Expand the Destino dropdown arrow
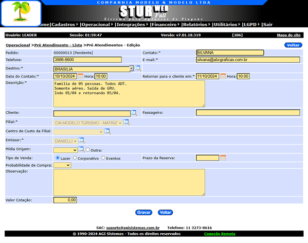The width and height of the screenshot is (308, 243). coord(131,68)
